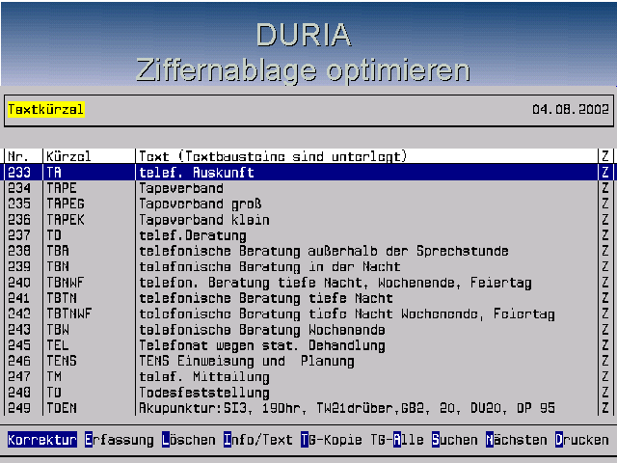This screenshot has height=463, width=617.
Task: Click the Z flag in row 249
Action: pos(605,408)
